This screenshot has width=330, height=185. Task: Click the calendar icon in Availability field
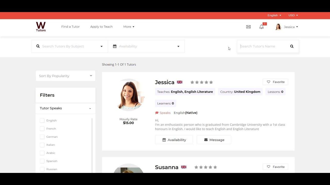(115, 46)
